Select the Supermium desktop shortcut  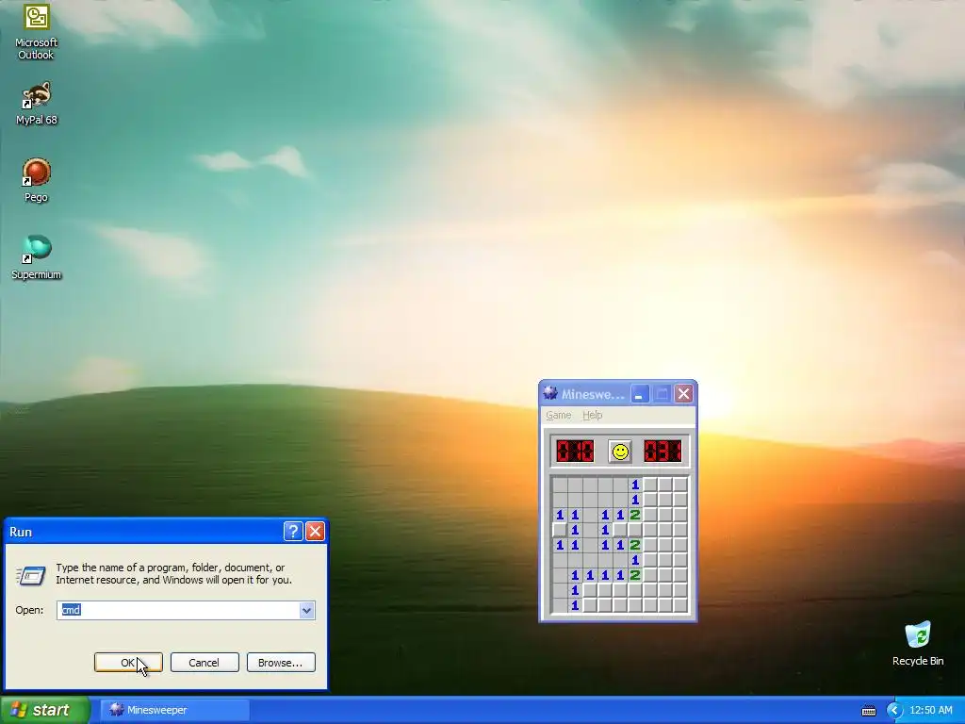coord(37,257)
